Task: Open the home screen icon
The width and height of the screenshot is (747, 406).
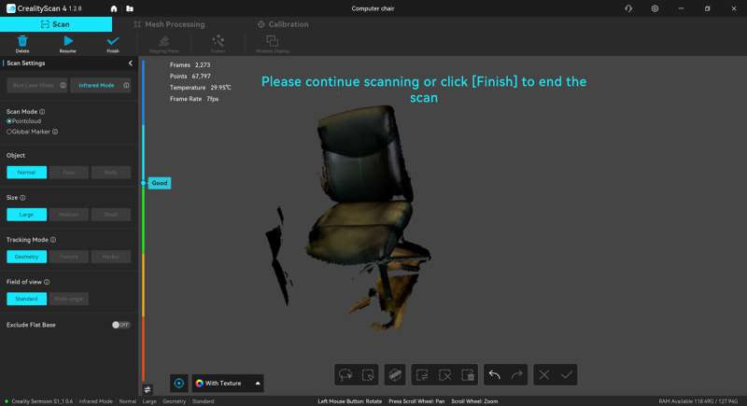Action: 114,8
